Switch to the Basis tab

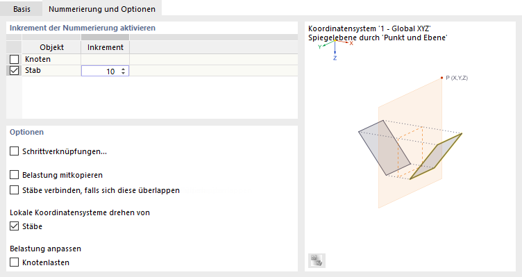pos(22,9)
